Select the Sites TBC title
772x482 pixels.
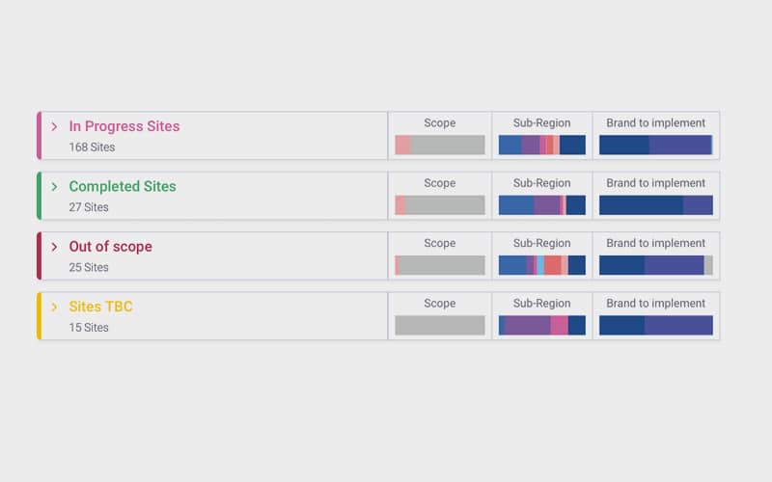click(101, 307)
